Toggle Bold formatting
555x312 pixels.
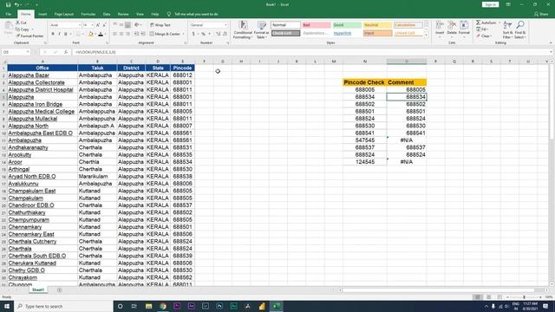pos(53,34)
